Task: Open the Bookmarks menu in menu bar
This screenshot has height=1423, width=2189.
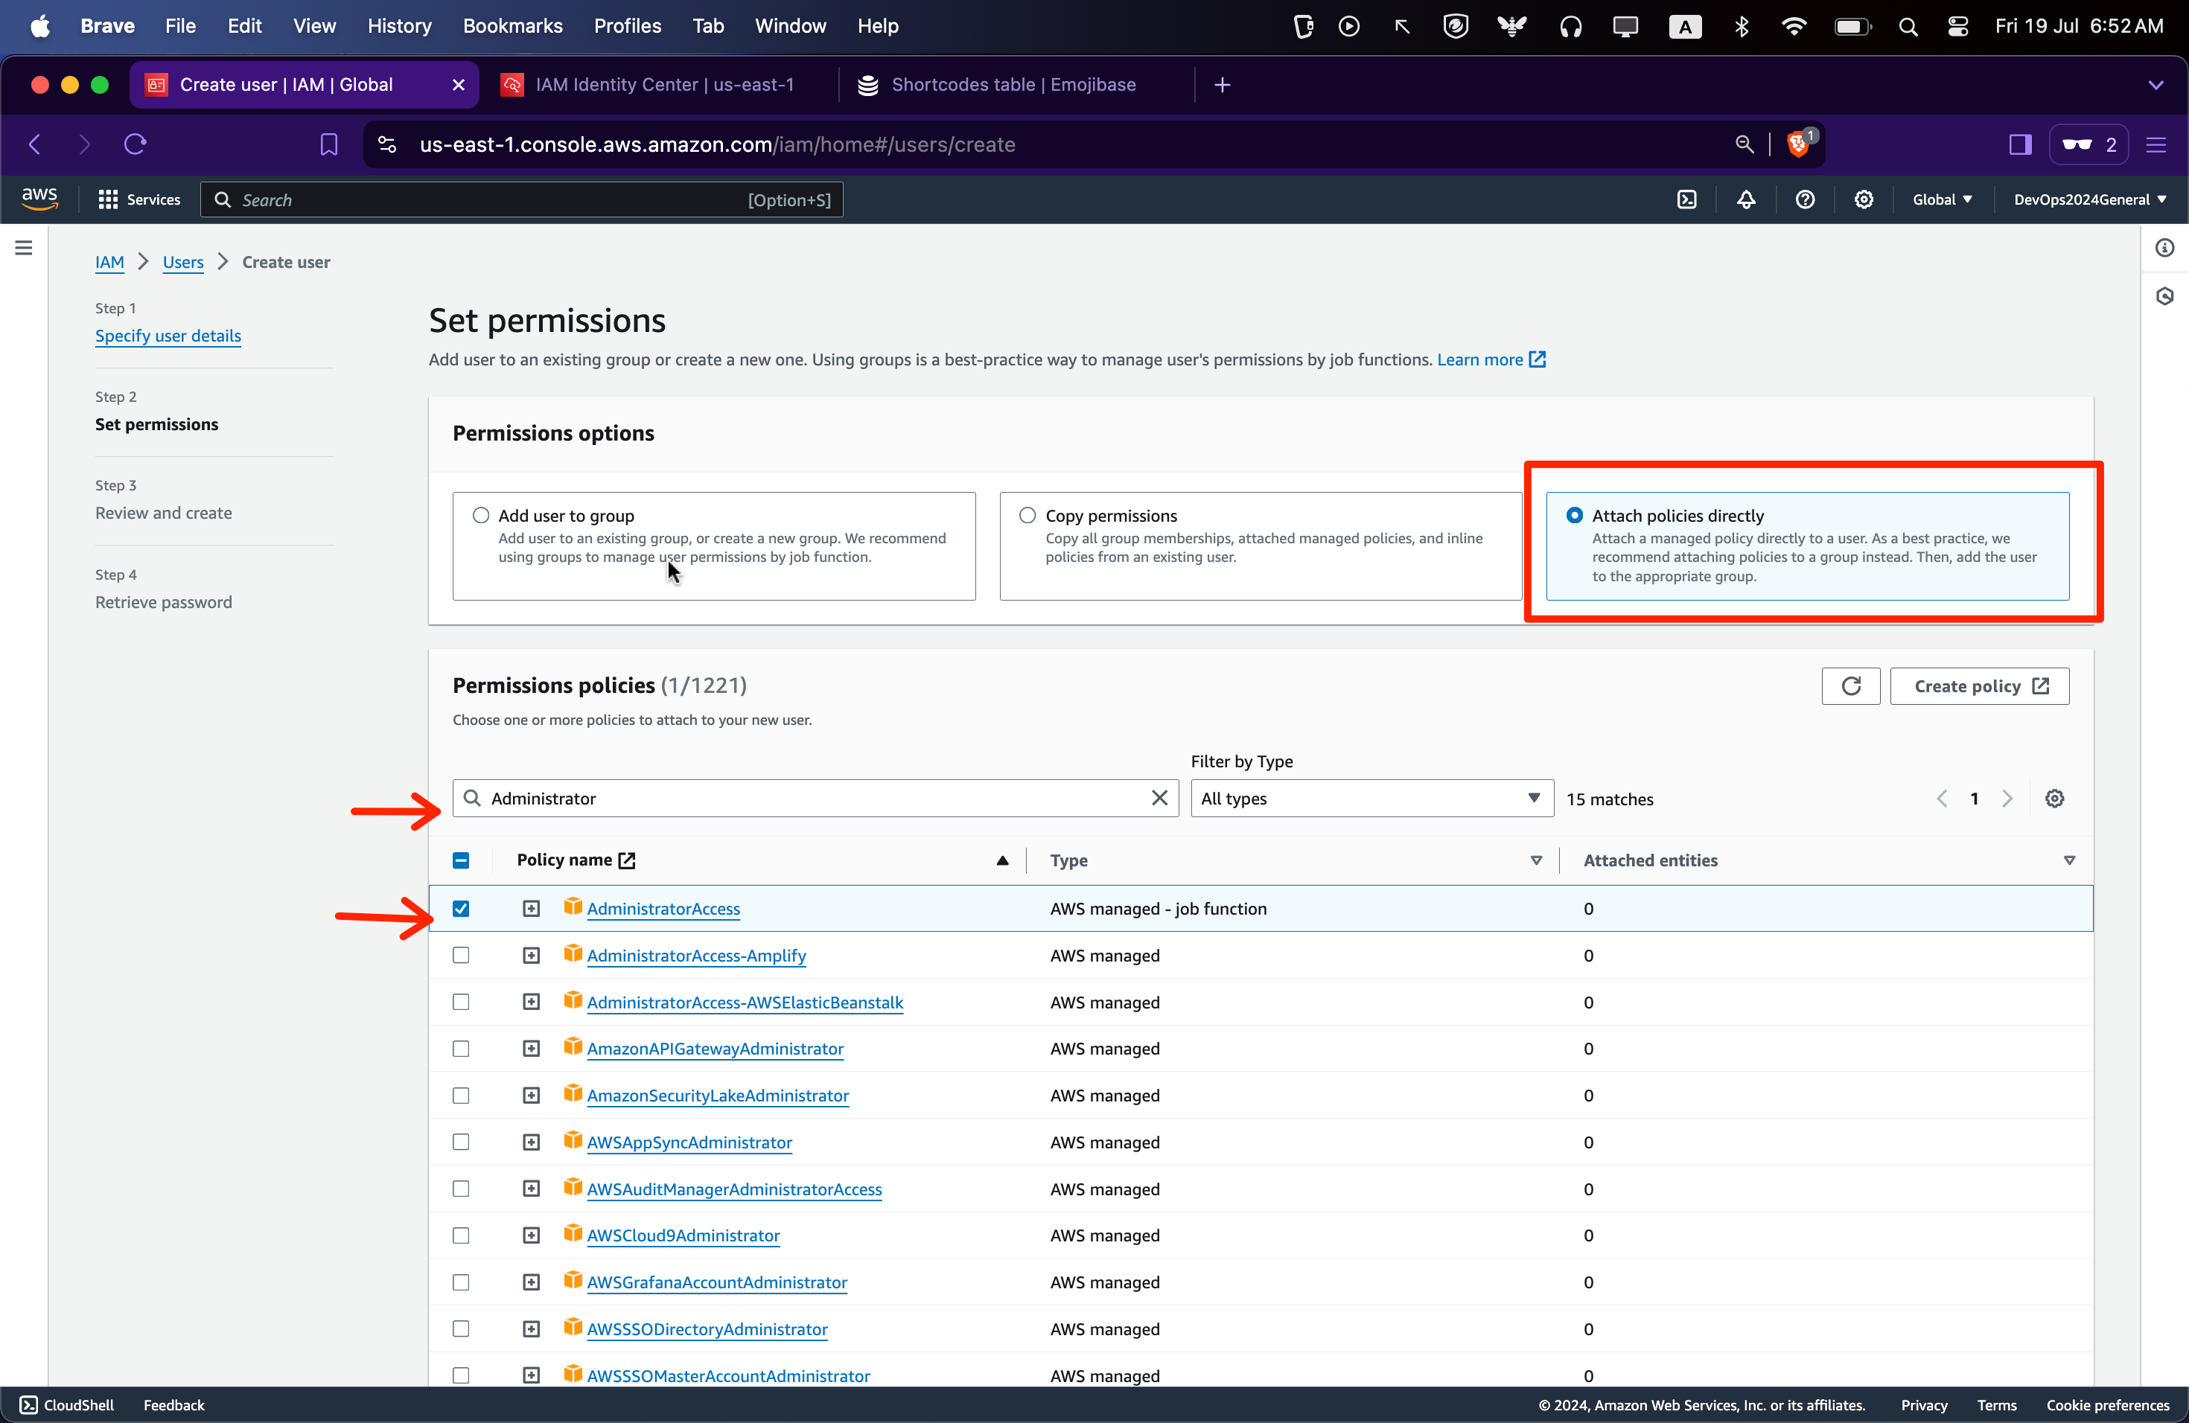Action: (x=512, y=26)
